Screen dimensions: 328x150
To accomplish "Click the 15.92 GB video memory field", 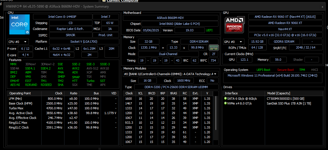I will tap(257, 42).
